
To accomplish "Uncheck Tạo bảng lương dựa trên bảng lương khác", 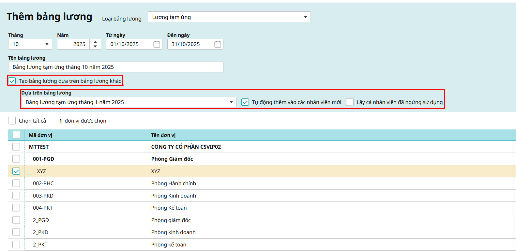I will point(12,81).
